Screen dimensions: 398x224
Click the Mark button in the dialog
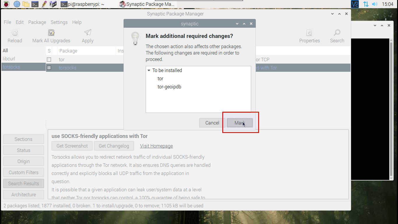pyautogui.click(x=240, y=123)
